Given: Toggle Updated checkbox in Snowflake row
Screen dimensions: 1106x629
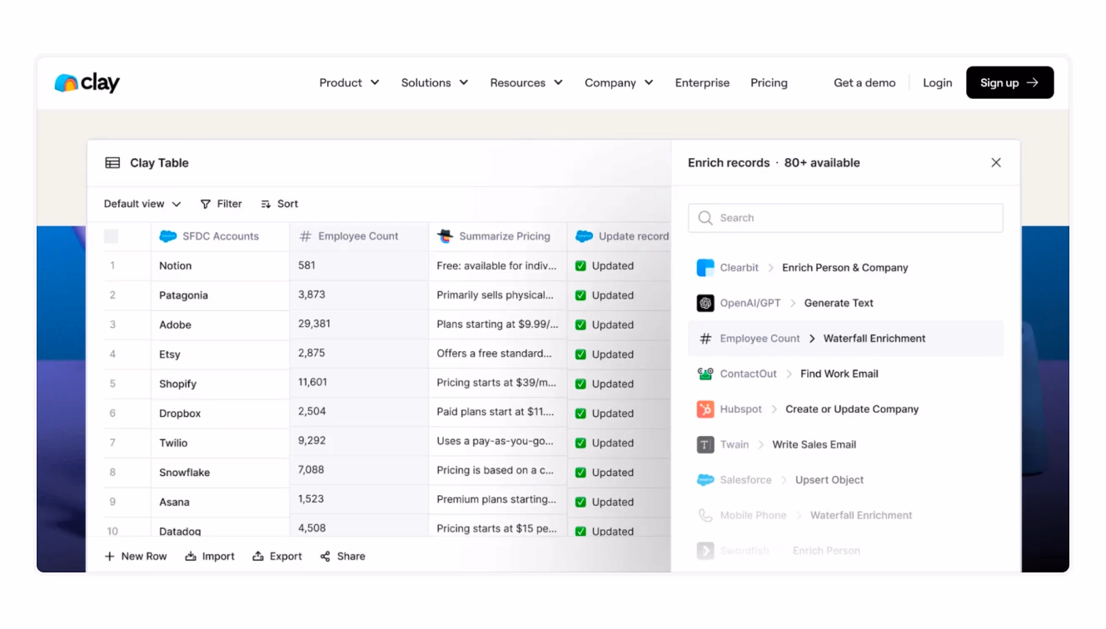Looking at the screenshot, I should [x=580, y=473].
